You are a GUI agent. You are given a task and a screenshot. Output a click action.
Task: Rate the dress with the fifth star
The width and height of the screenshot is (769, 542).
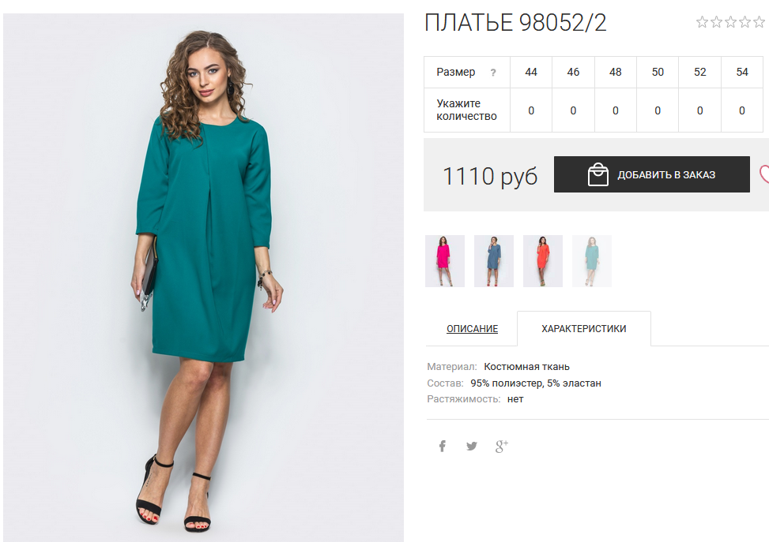click(x=760, y=21)
